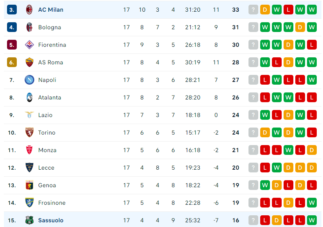Click the Atalanta club logo
323x227 pixels.
click(x=29, y=98)
